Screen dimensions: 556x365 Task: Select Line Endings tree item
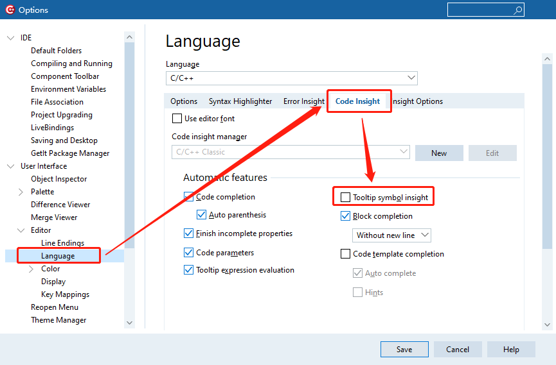coord(62,243)
